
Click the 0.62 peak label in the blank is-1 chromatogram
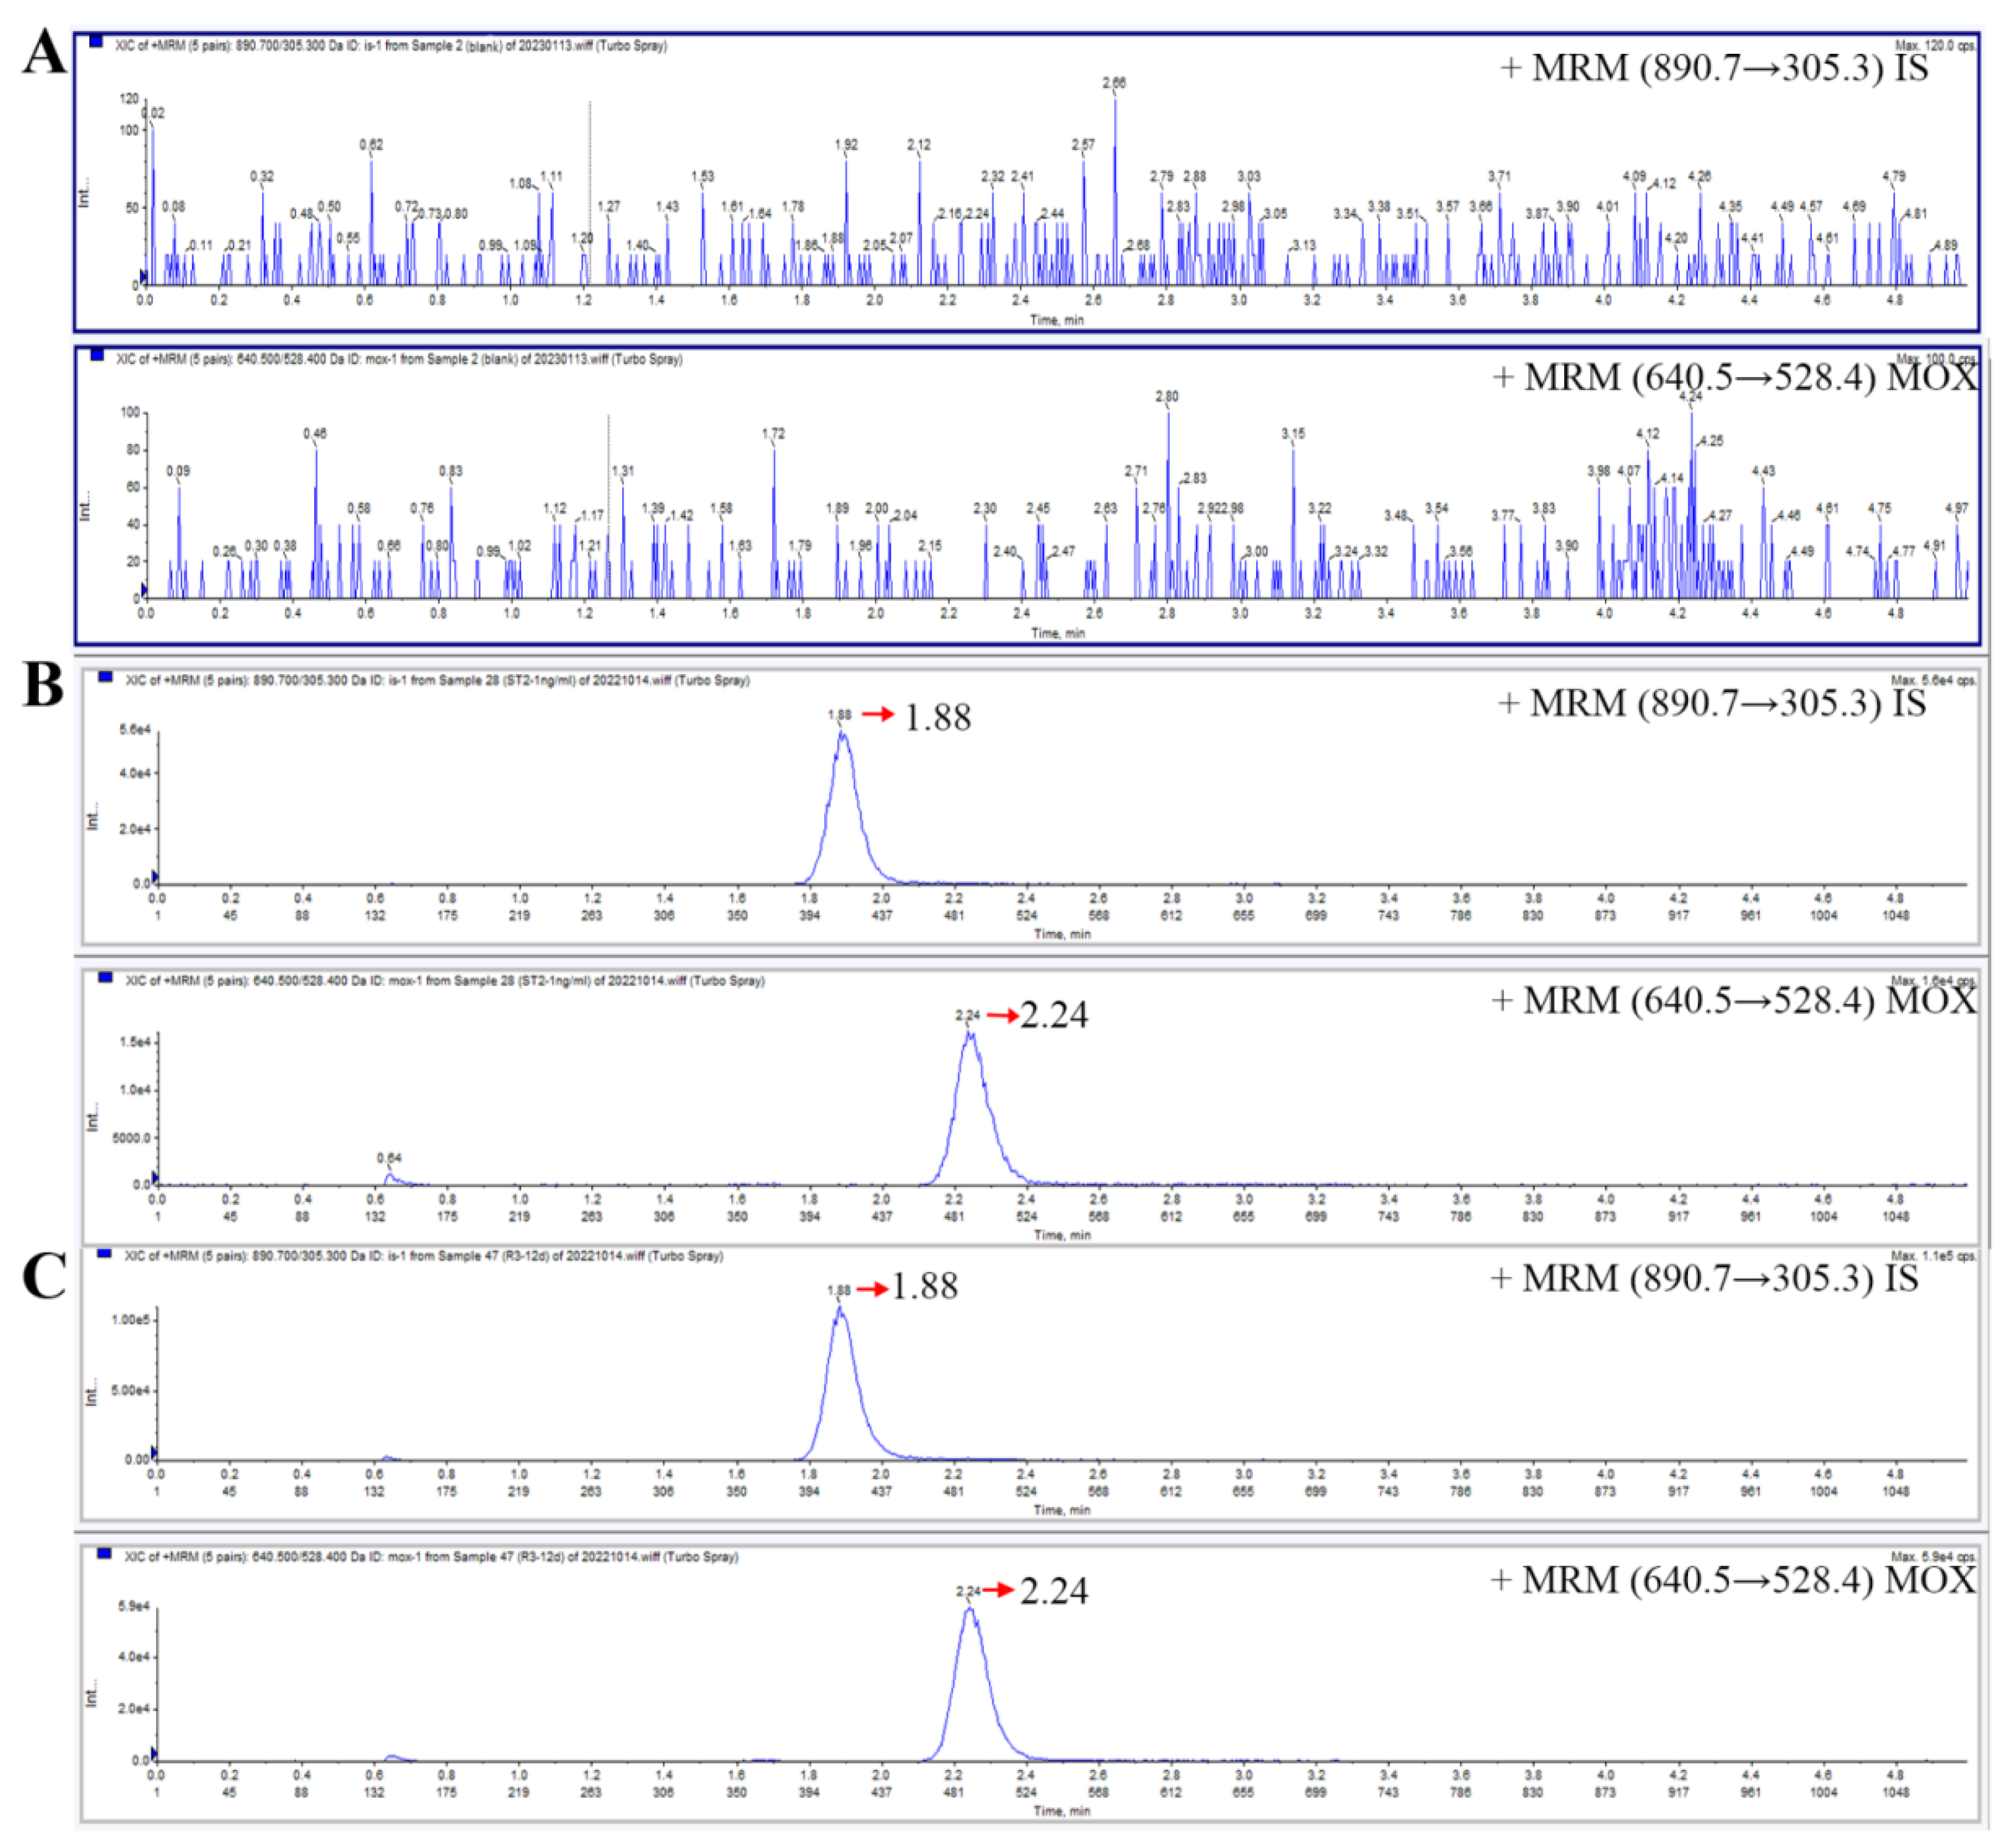371,145
